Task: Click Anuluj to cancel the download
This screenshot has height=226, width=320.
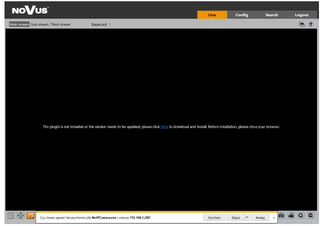Action: [x=260, y=217]
